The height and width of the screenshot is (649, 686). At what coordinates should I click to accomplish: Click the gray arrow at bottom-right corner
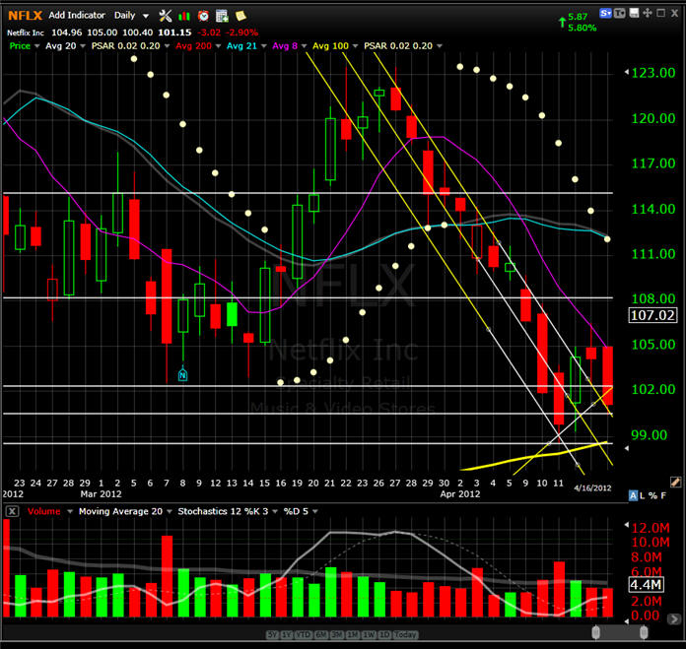click(x=674, y=618)
